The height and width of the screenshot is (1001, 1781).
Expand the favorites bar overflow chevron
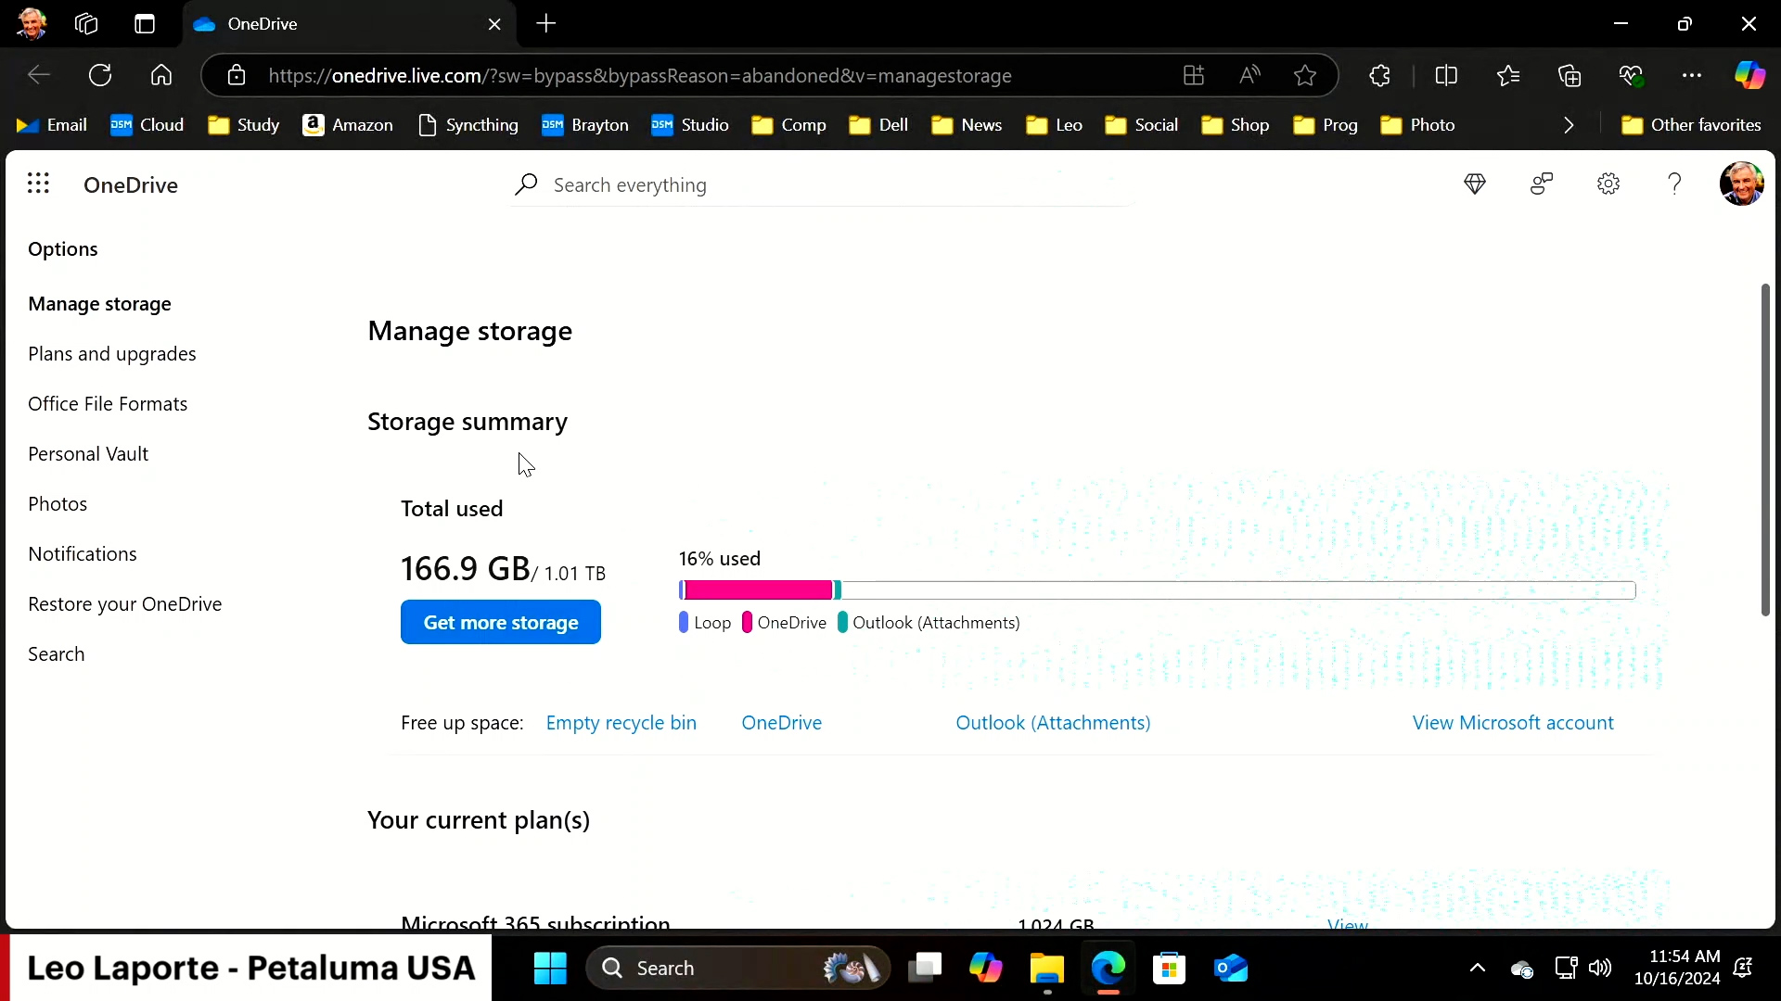[1569, 125]
